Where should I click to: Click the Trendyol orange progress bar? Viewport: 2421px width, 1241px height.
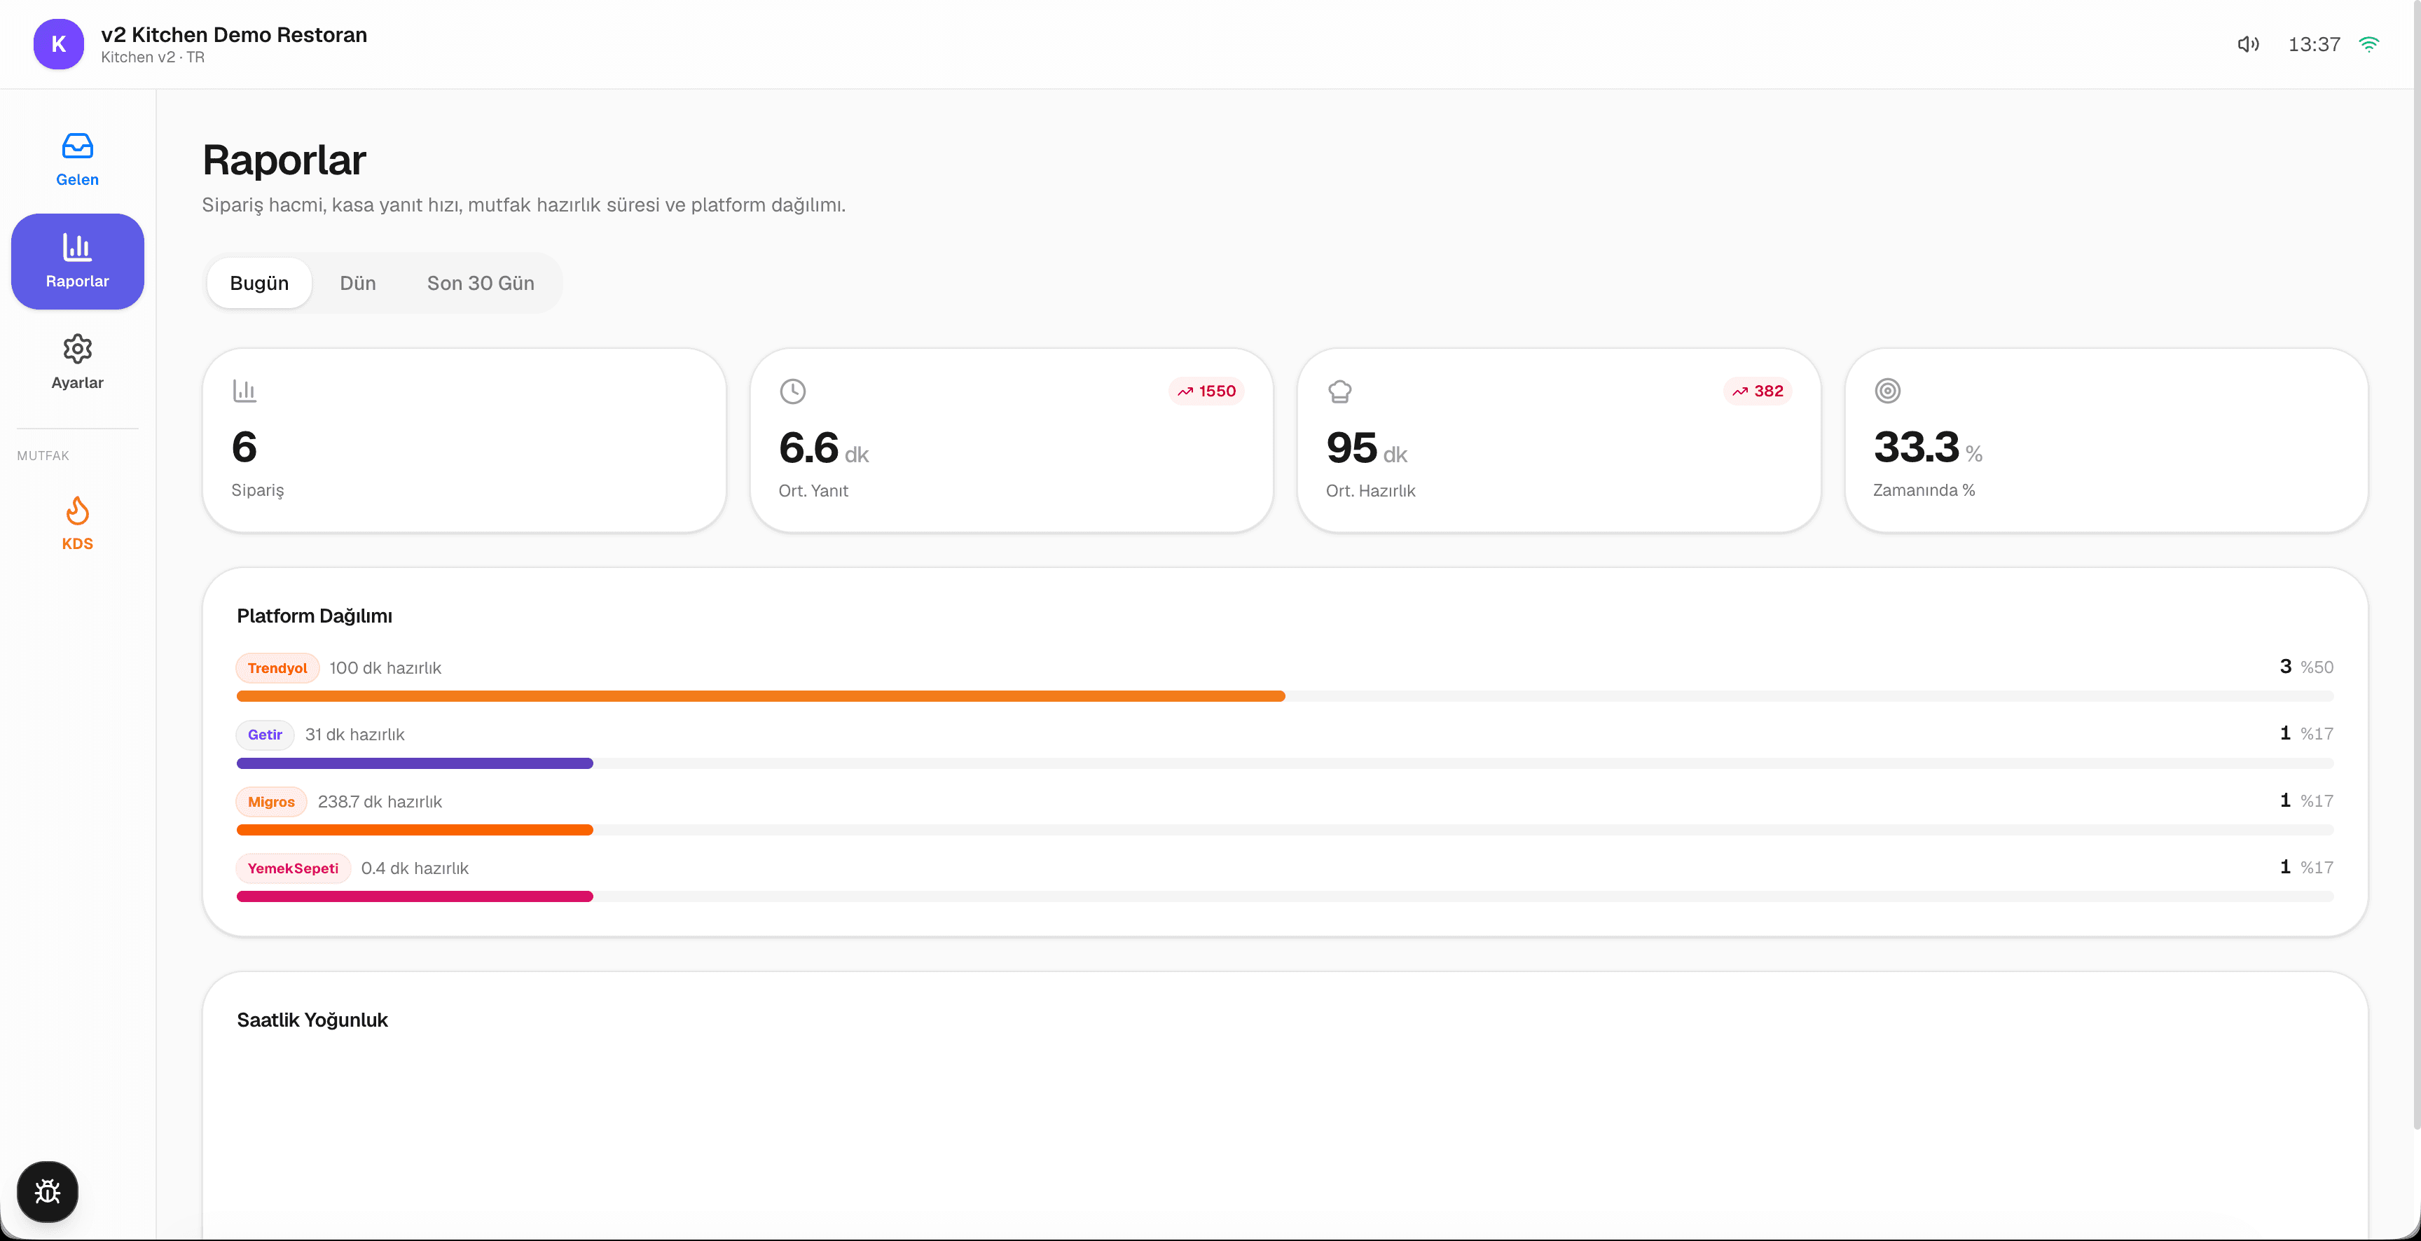(x=760, y=696)
